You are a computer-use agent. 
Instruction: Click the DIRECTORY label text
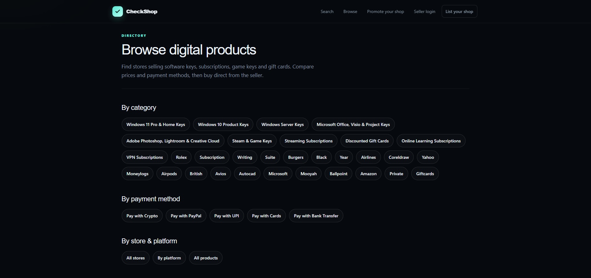pos(134,36)
